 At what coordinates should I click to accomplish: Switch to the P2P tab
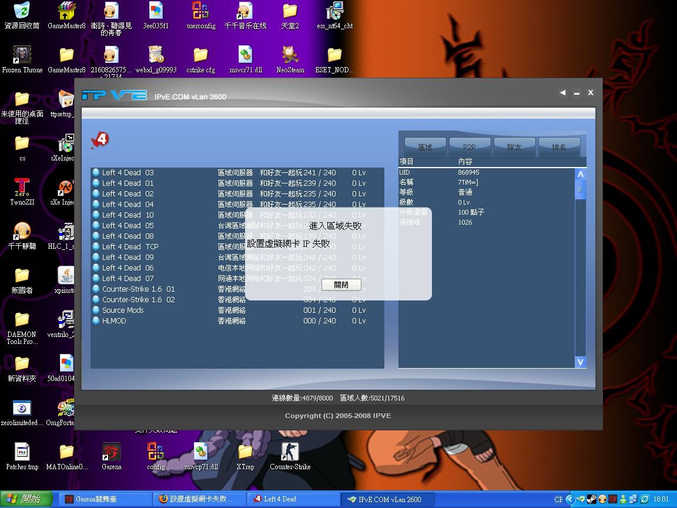[x=470, y=147]
